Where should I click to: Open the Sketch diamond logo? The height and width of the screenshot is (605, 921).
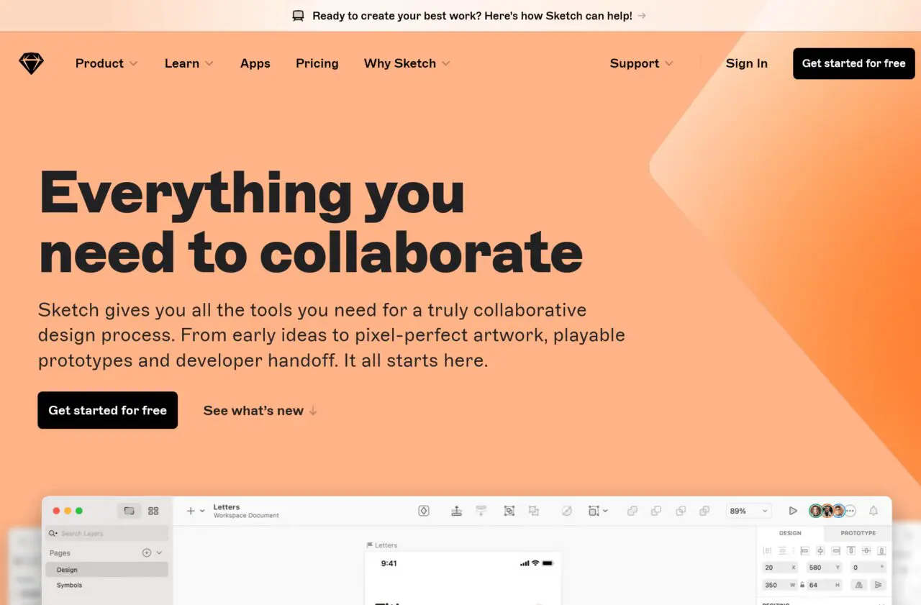tap(31, 63)
